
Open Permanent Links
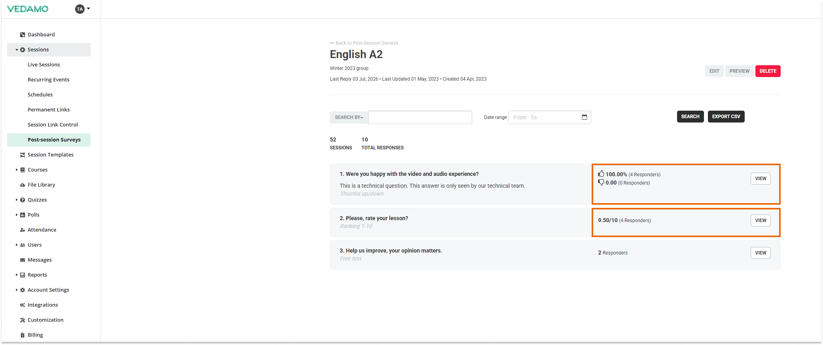point(49,110)
